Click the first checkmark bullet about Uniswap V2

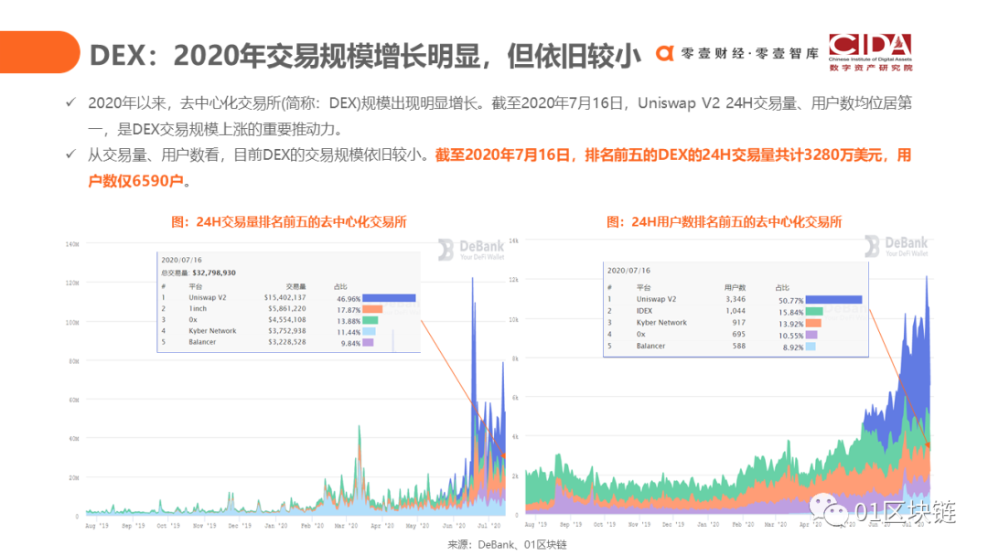(71, 102)
